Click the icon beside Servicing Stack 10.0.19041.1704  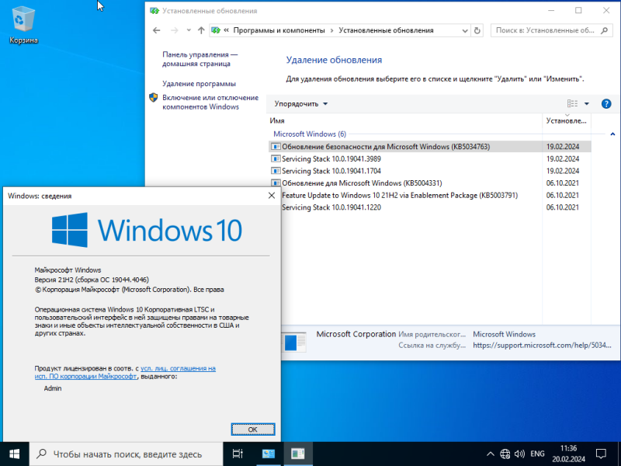[276, 171]
